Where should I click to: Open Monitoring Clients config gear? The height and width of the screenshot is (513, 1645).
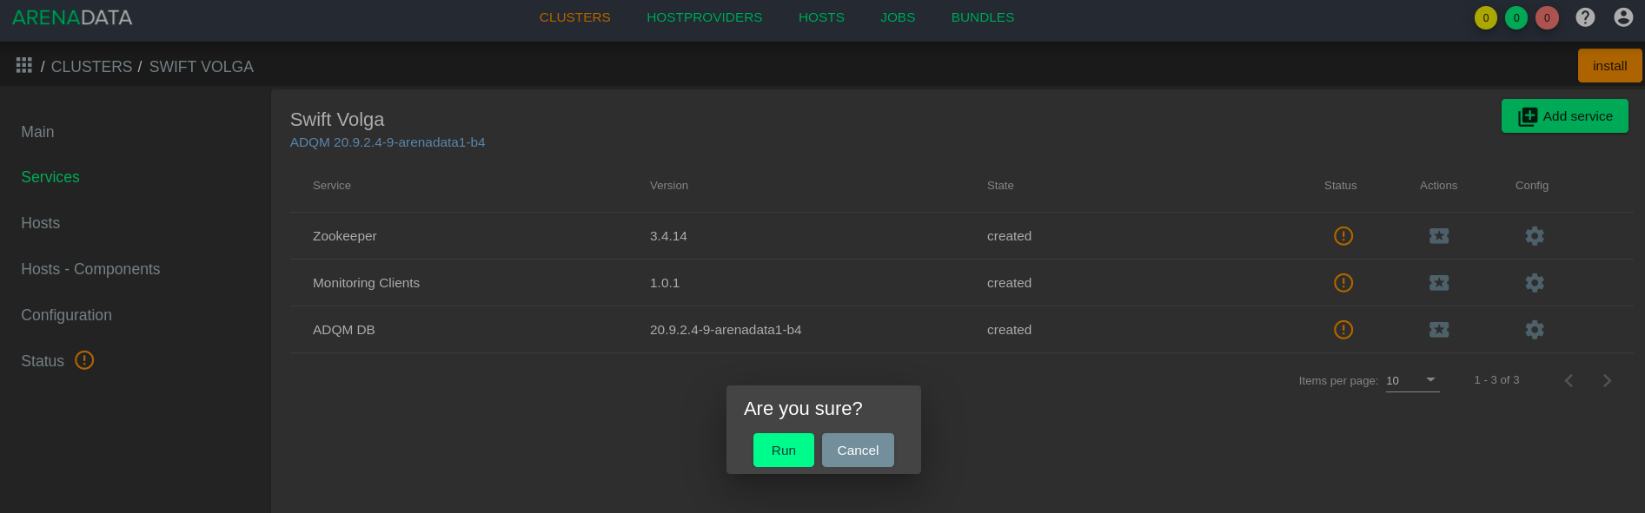coord(1535,283)
